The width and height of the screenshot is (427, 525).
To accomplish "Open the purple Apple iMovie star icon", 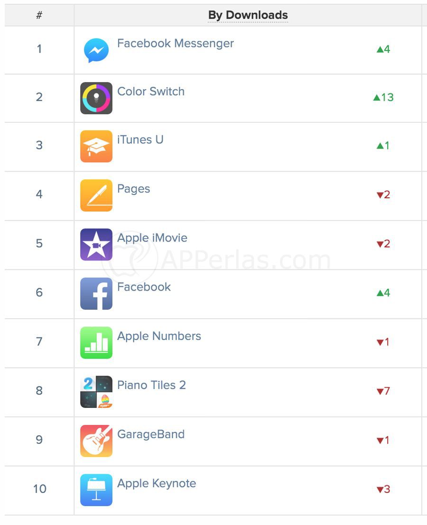I will pyautogui.click(x=96, y=245).
